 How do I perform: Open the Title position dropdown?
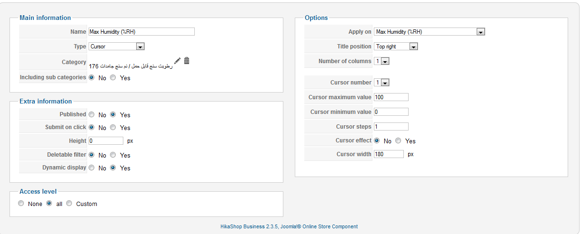(413, 47)
